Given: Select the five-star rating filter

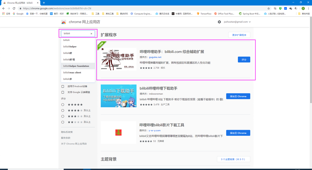Looking at the screenshot, I should tap(63, 104).
